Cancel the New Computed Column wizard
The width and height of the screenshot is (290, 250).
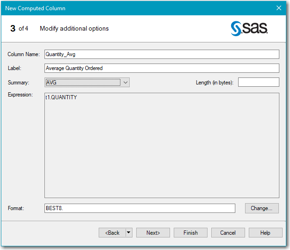(x=228, y=232)
